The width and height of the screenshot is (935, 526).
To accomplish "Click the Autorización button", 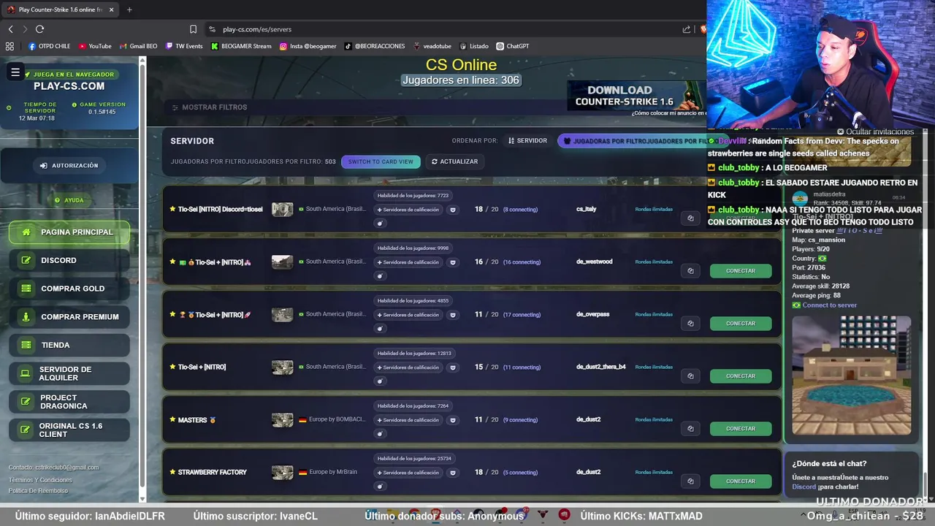I will [69, 166].
